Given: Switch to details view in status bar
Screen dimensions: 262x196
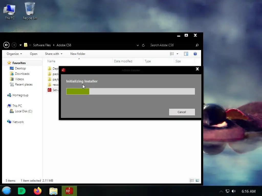Looking at the screenshot, I should click(x=192, y=180).
